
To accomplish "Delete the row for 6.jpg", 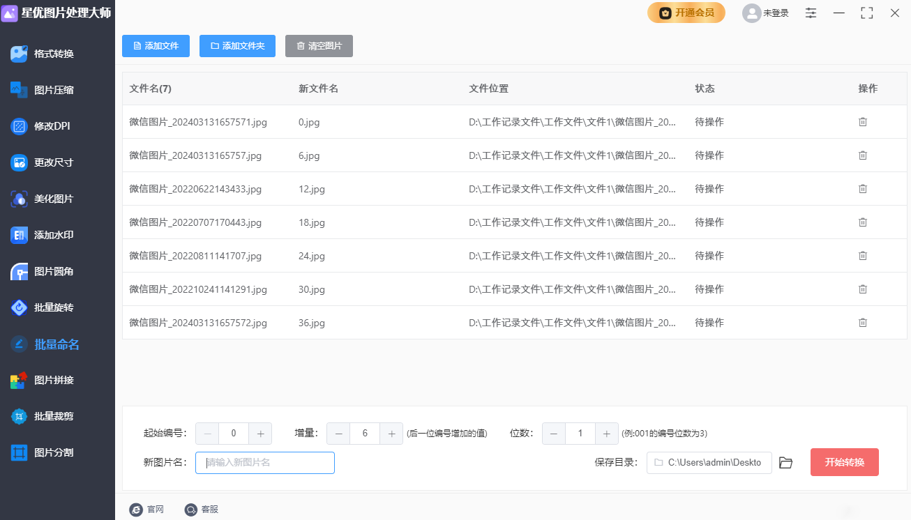I will (863, 155).
